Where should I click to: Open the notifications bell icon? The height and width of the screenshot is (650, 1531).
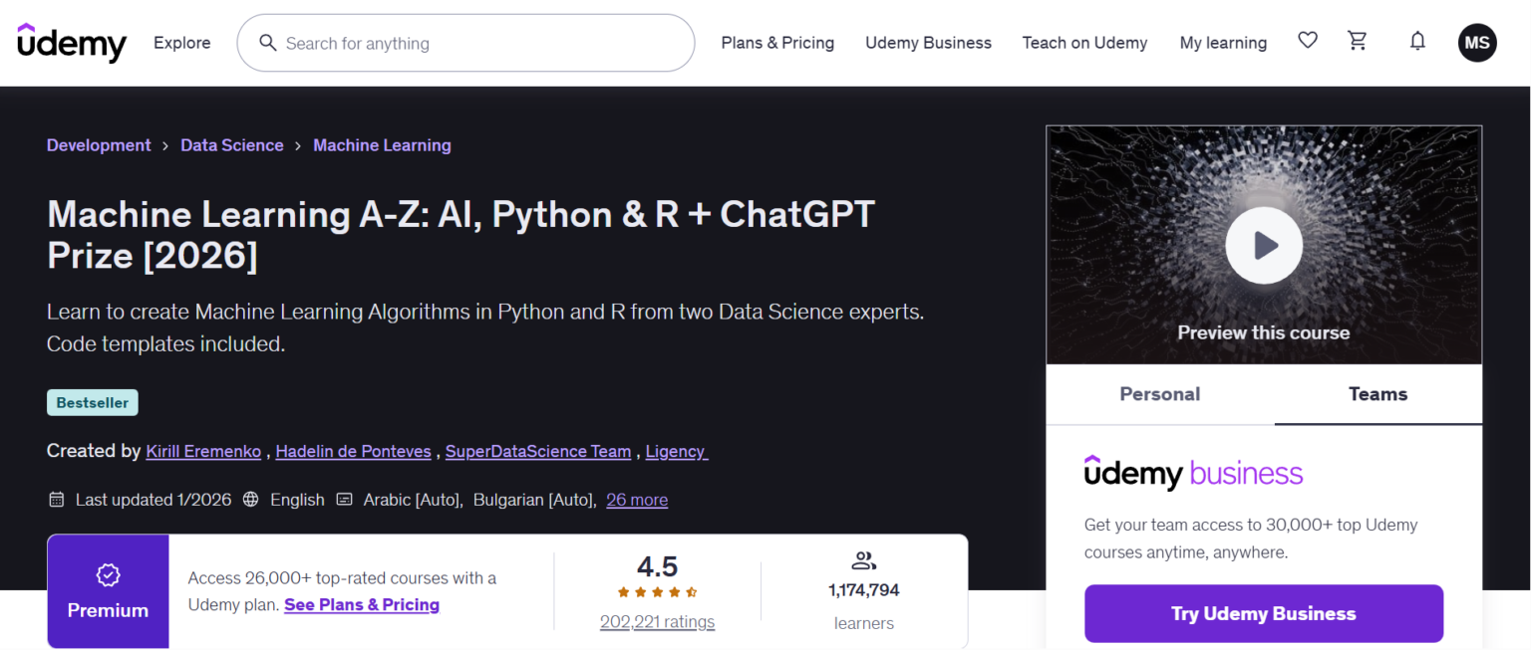click(x=1417, y=41)
